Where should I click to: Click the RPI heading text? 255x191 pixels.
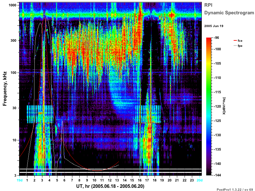(x=208, y=5)
